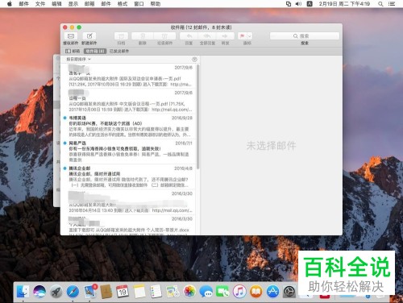The image size is (403, 303).
Task: Open FaceTime from the Dock
Action: 222,292
